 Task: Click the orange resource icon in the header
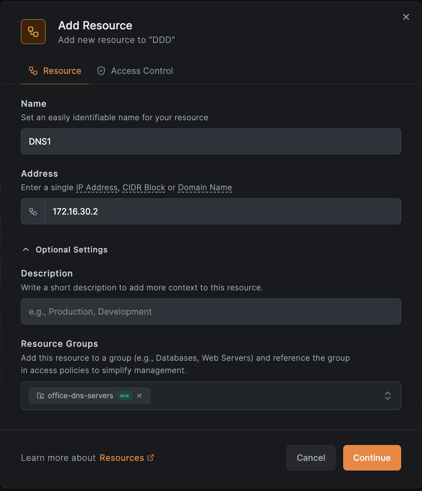33,32
